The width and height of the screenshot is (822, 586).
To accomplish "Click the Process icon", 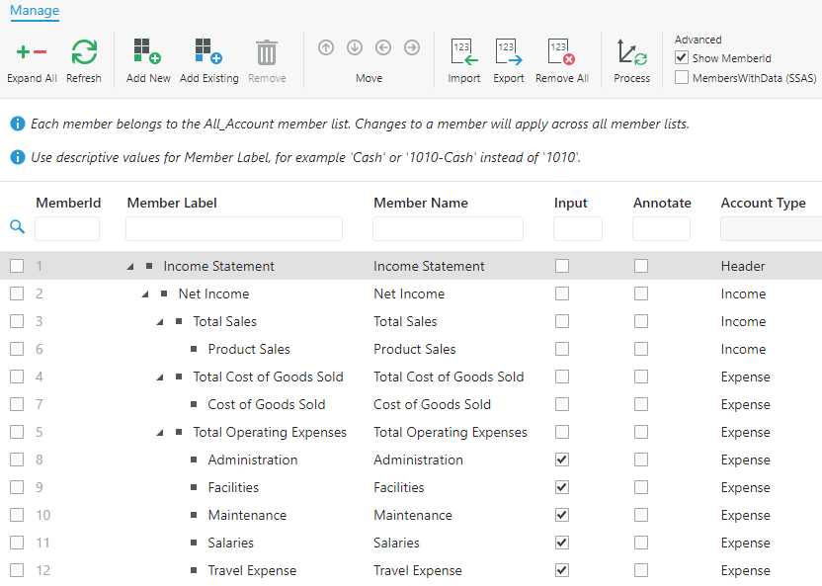I will coord(630,51).
